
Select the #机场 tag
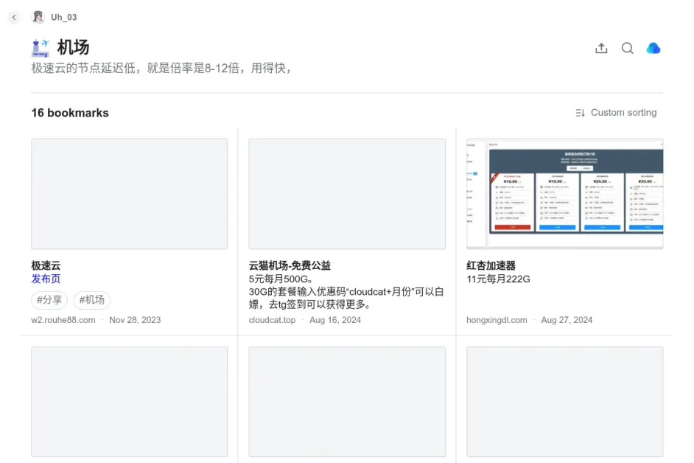coord(92,300)
